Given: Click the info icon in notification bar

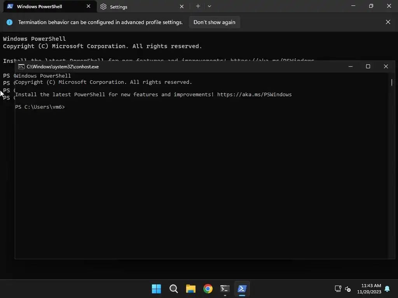Looking at the screenshot, I should (x=9, y=22).
